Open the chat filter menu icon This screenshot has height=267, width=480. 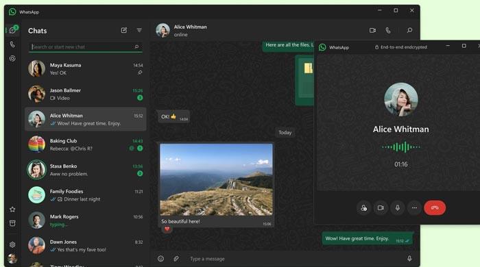click(139, 30)
